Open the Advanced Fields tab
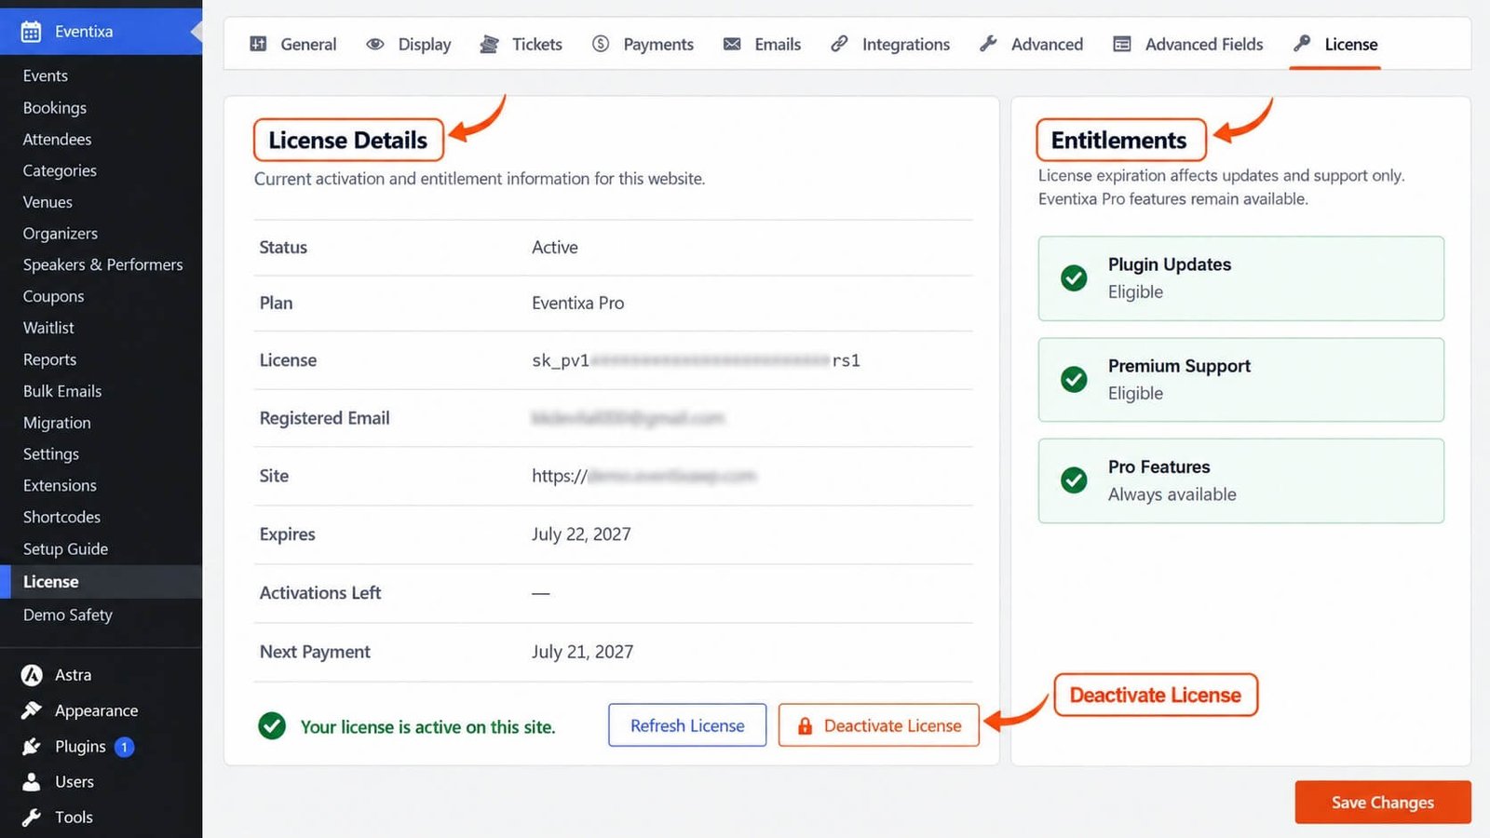Image resolution: width=1490 pixels, height=838 pixels. [x=1189, y=44]
